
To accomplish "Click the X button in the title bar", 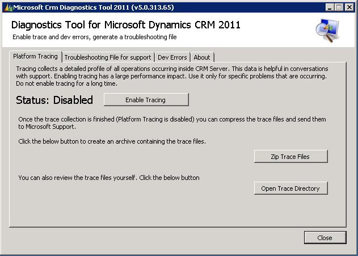I will tap(349, 7).
